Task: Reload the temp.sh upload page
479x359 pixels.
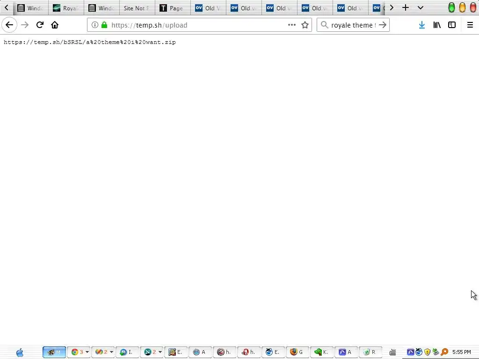Action: click(40, 25)
